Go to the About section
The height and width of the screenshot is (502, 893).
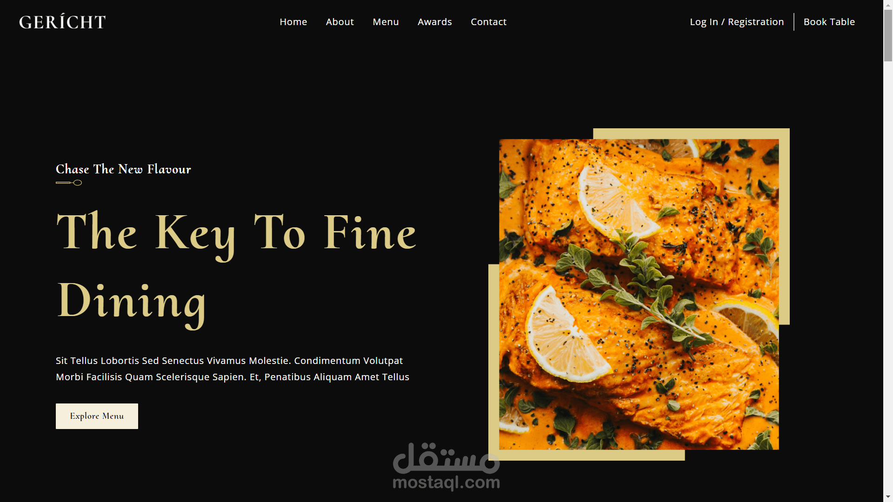340,22
